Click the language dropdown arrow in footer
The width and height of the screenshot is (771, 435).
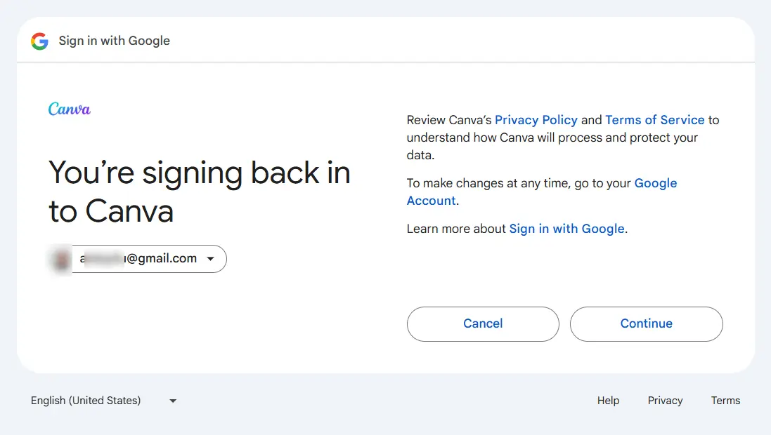click(x=173, y=401)
